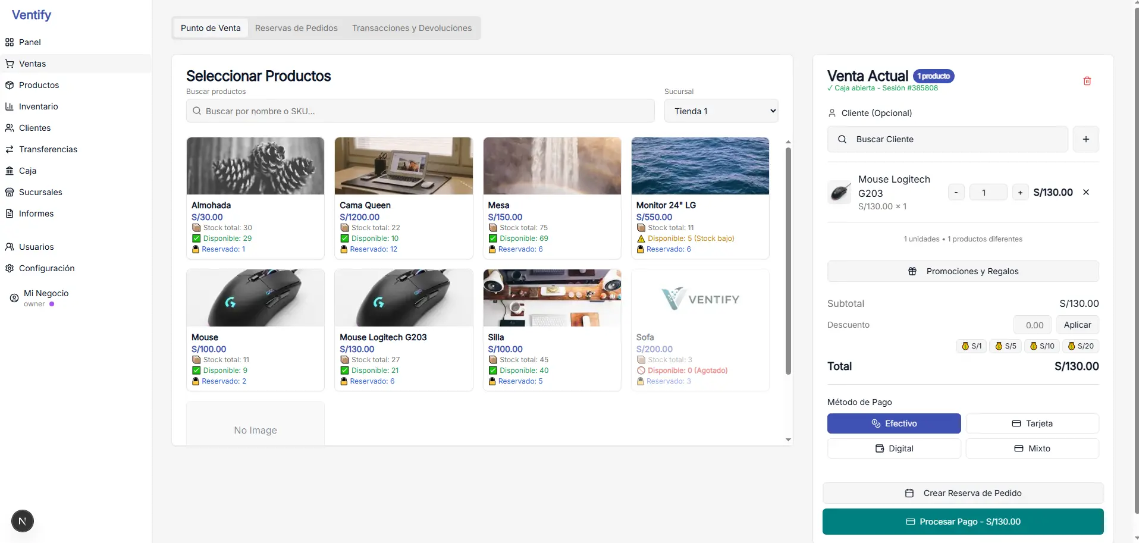The image size is (1139, 543).
Task: Expand the Promociones y Regalos section
Action: [x=962, y=271]
